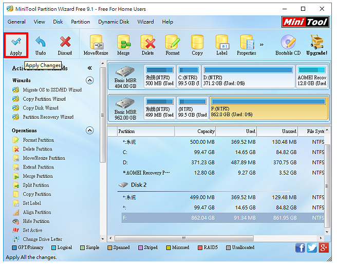This screenshot has height=264, width=337.
Task: Select the AOMEI Recovery row in table
Action: coord(223,173)
